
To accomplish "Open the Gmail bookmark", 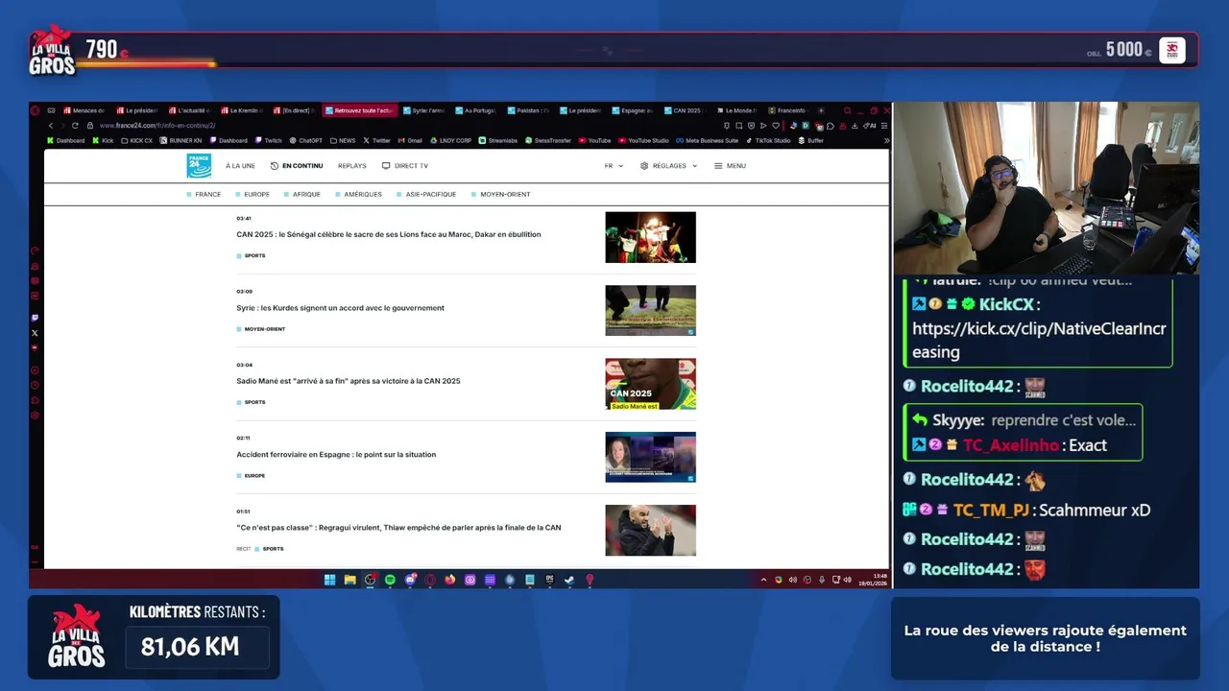I will click(x=411, y=140).
